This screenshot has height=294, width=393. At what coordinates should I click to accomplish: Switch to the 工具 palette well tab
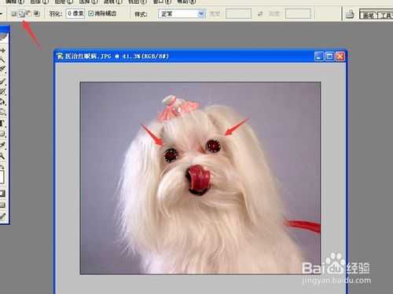[386, 15]
